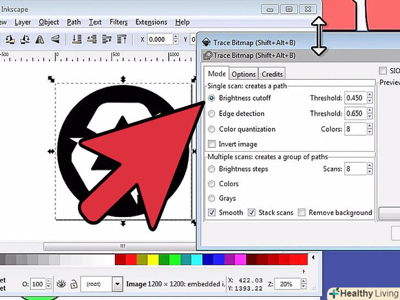Select the Edge detection radio button
This screenshot has height=300, width=400.
click(212, 114)
